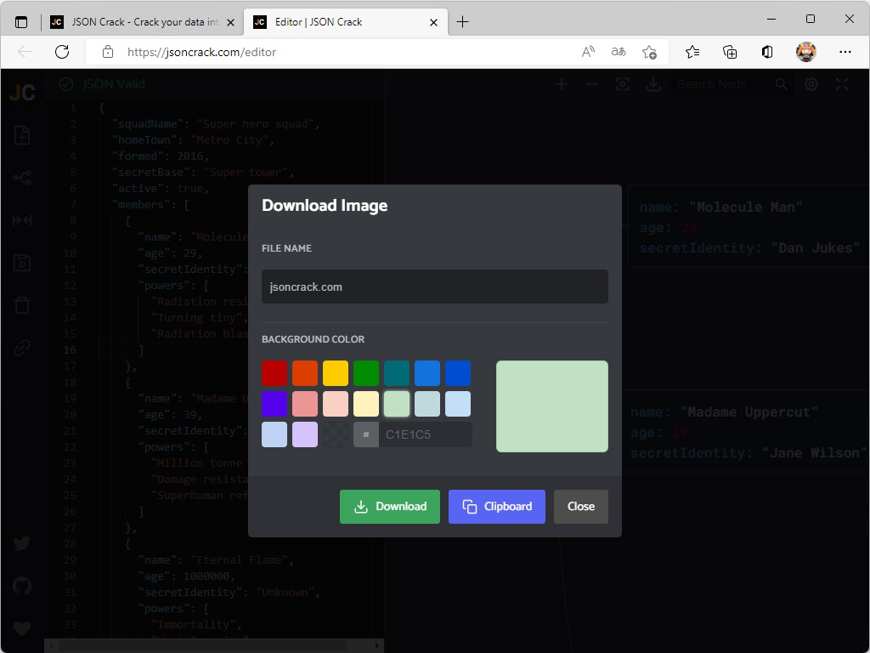Pick the periwinkle blue swatch, third row
Screen dimensions: 870x653
pos(274,434)
